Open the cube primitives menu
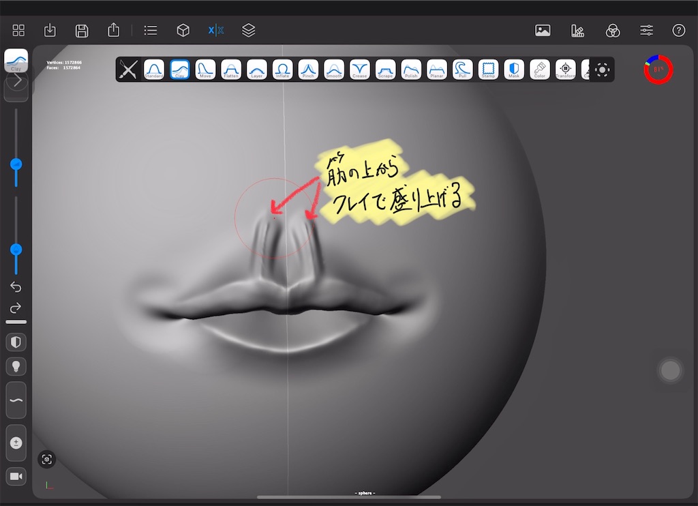 (x=183, y=30)
